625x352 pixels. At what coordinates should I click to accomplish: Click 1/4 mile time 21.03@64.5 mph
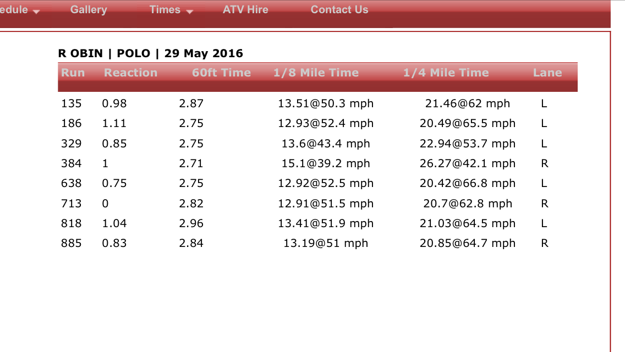point(468,223)
